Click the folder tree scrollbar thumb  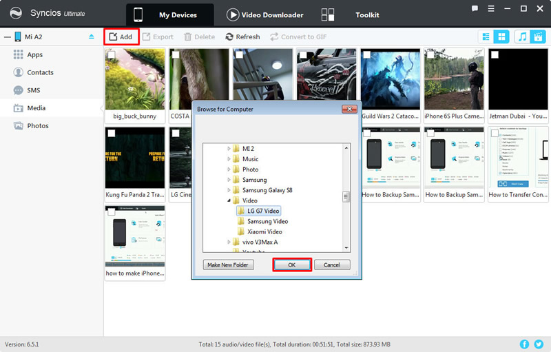pyautogui.click(x=346, y=197)
